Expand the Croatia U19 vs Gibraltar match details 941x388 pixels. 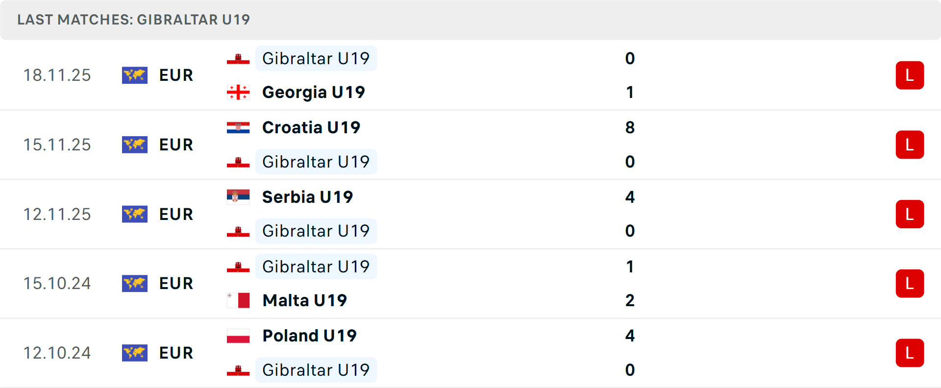point(470,145)
